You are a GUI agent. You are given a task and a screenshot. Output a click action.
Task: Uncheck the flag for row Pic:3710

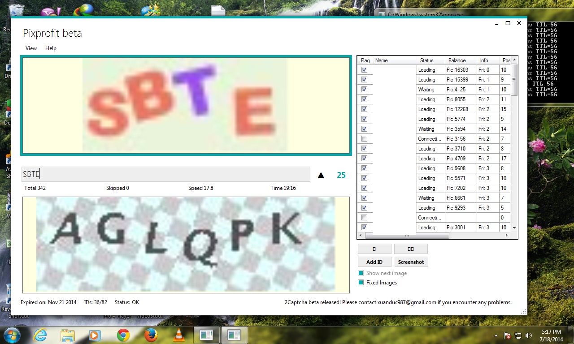364,149
